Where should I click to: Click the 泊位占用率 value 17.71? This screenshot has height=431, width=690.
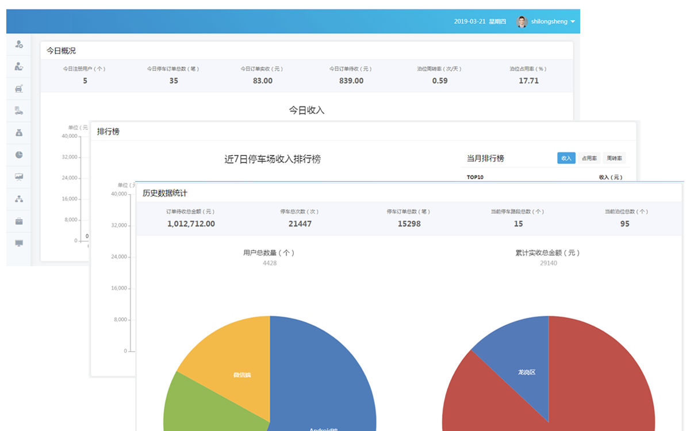click(x=528, y=81)
